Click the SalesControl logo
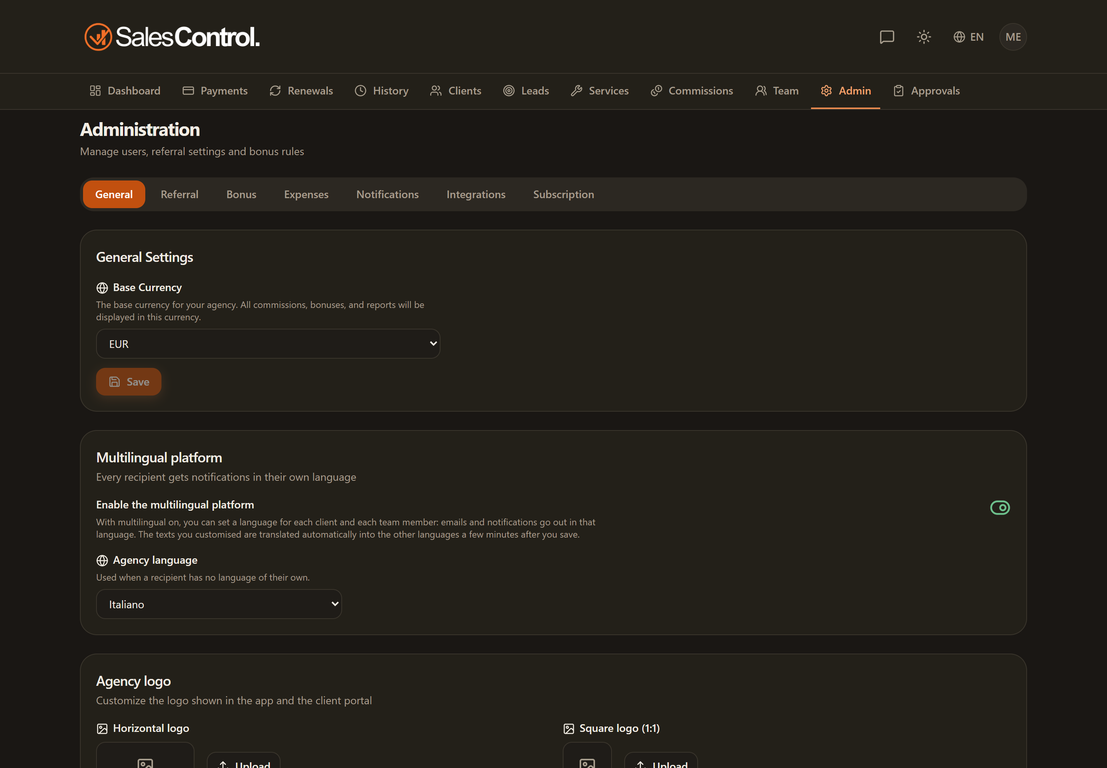 (x=172, y=37)
